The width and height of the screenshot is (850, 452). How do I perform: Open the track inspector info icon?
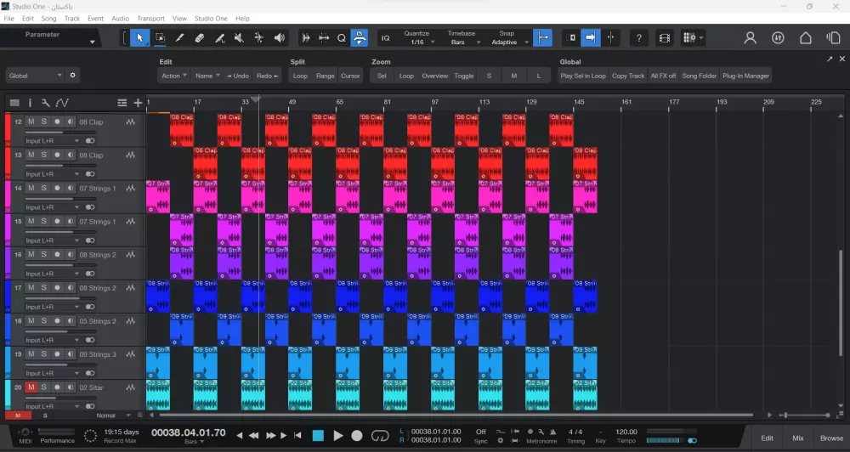pyautogui.click(x=30, y=103)
